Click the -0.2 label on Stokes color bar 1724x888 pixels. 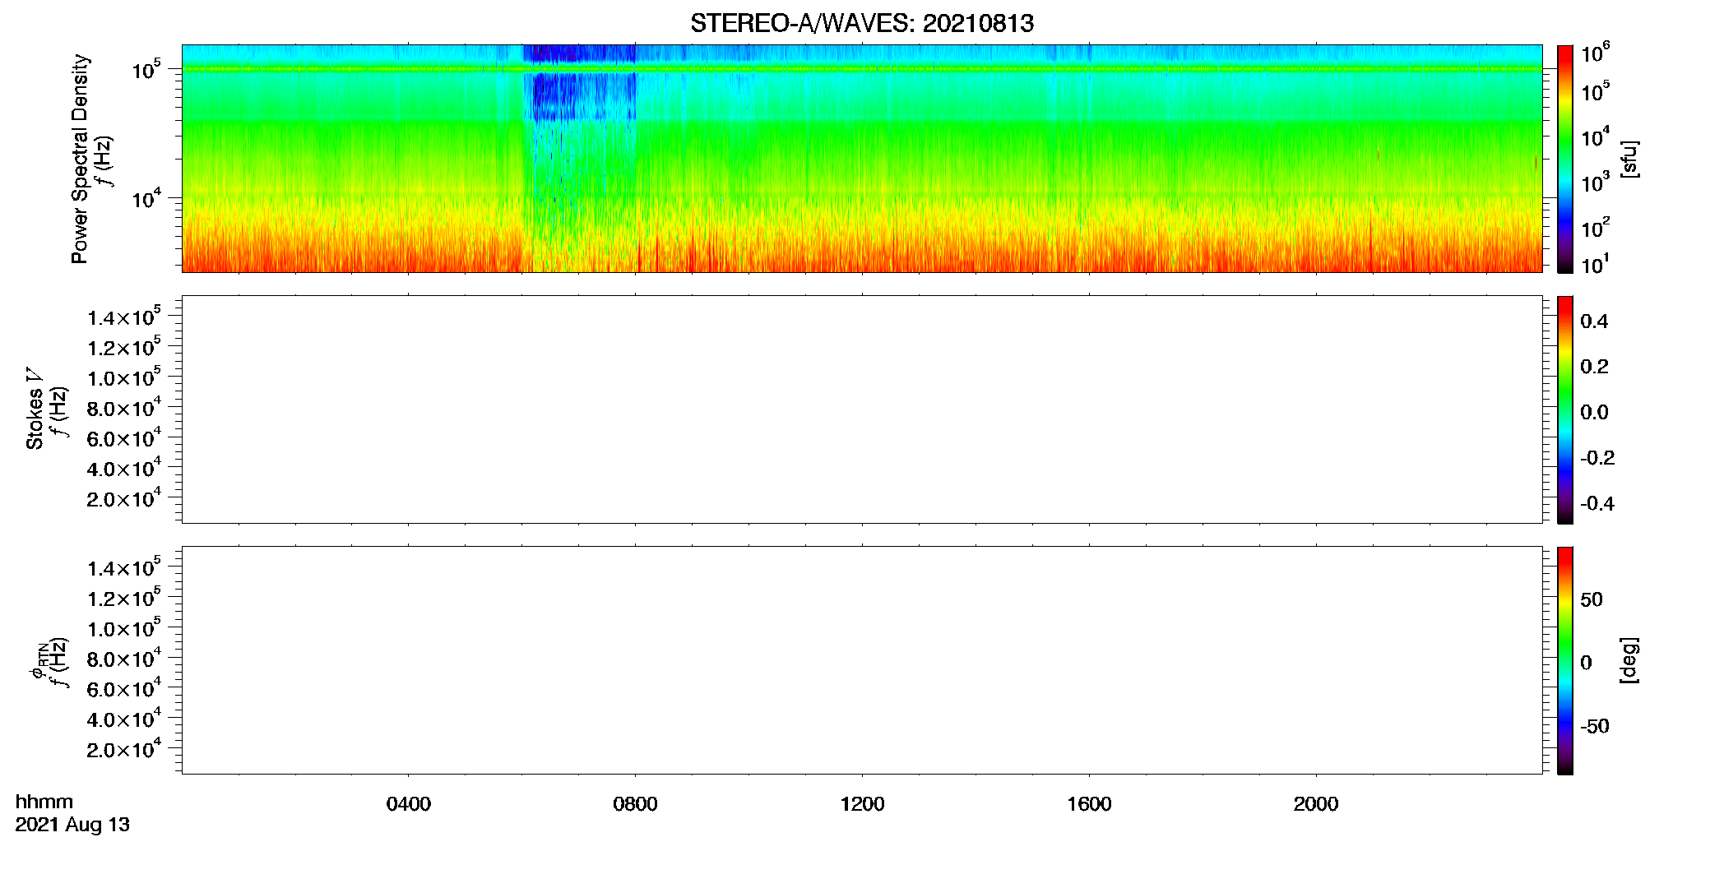(1597, 458)
